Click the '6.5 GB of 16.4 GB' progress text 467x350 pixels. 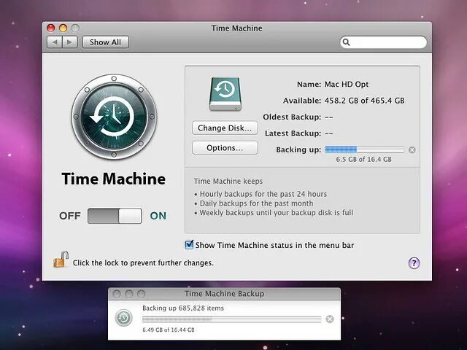click(x=363, y=159)
